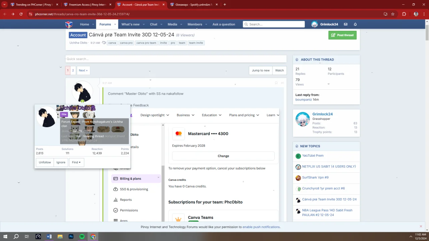Expand the What's new dropdown arrow
The height and width of the screenshot is (241, 429).
click(144, 24)
